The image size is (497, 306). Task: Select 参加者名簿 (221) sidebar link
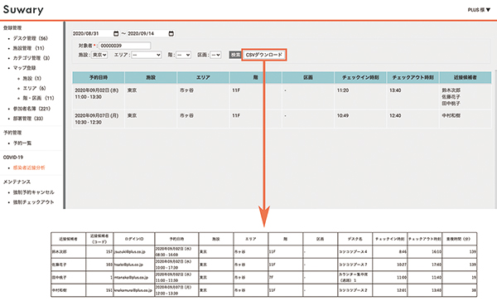31,109
